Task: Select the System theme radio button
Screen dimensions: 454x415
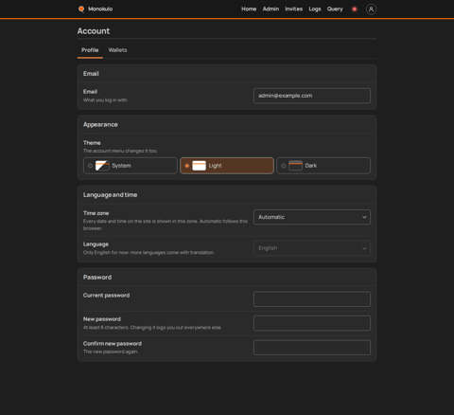Action: click(90, 166)
